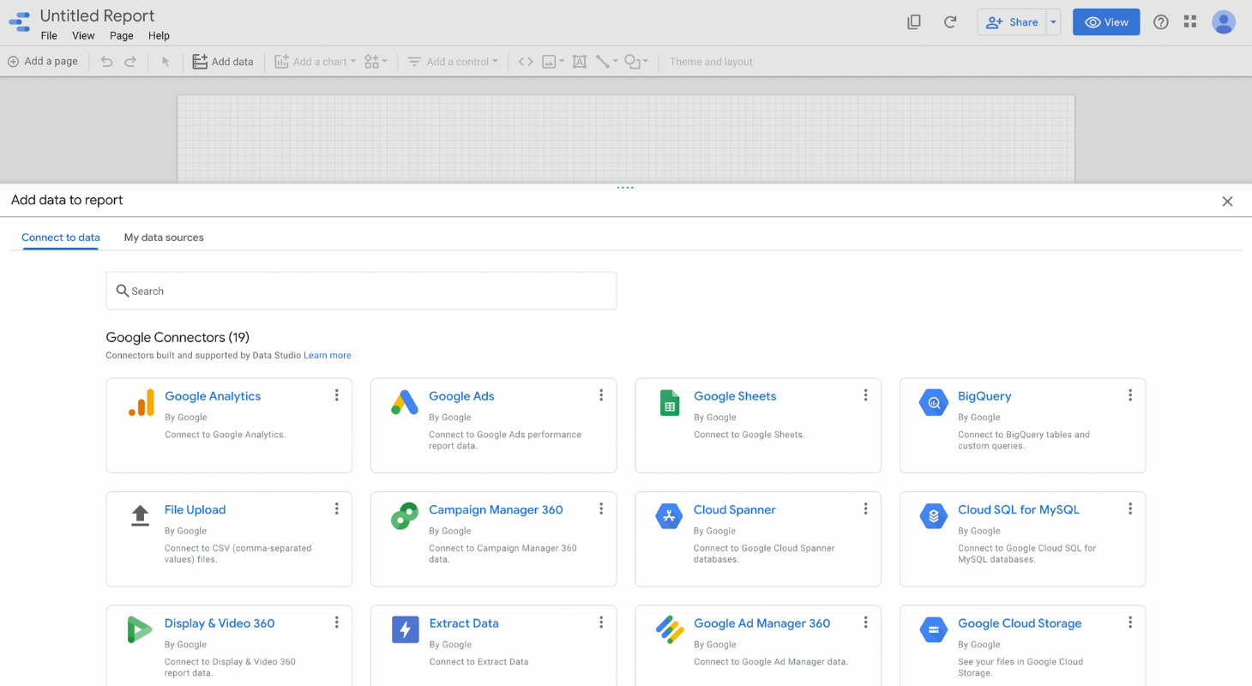The height and width of the screenshot is (686, 1252).
Task: Click the Google Sheets connector title
Action: (x=735, y=396)
